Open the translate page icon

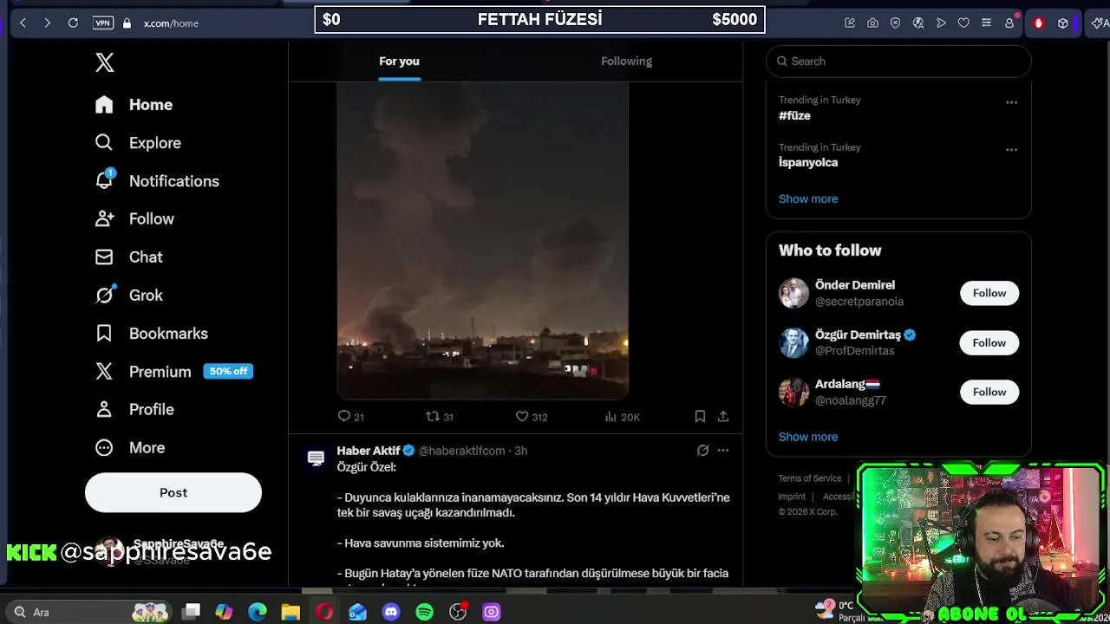(x=918, y=23)
